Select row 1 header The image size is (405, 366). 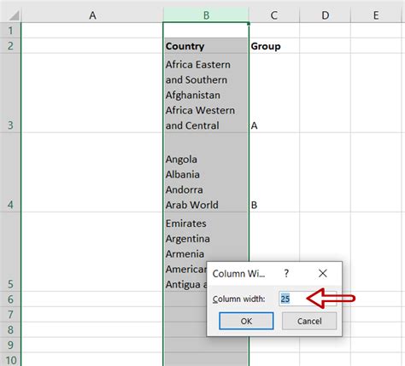click(10, 30)
